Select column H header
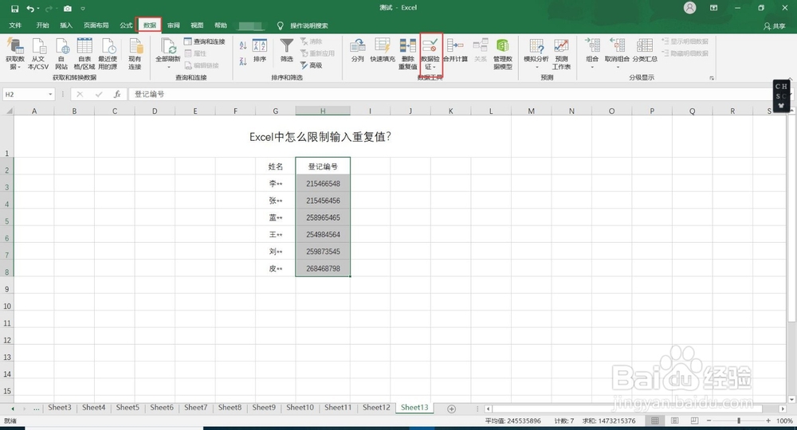Screen dimensions: 797x430 pyautogui.click(x=323, y=111)
